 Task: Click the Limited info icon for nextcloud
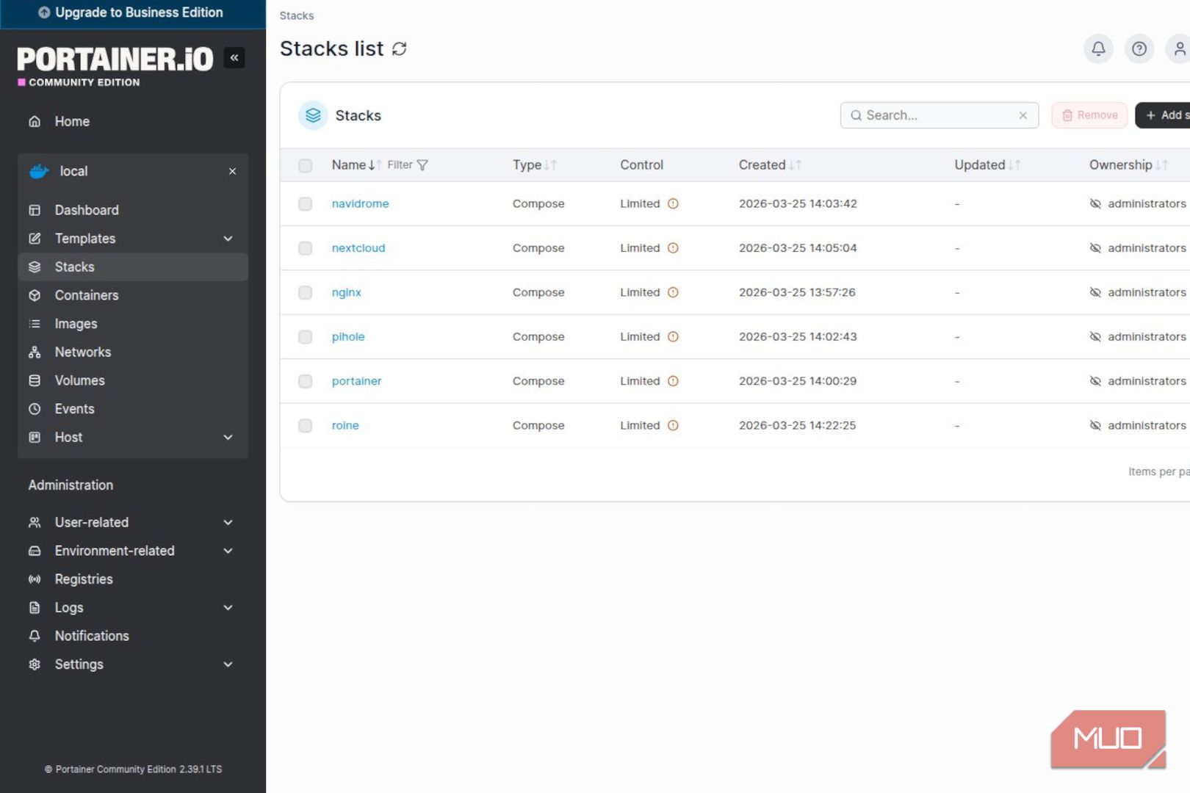point(673,248)
